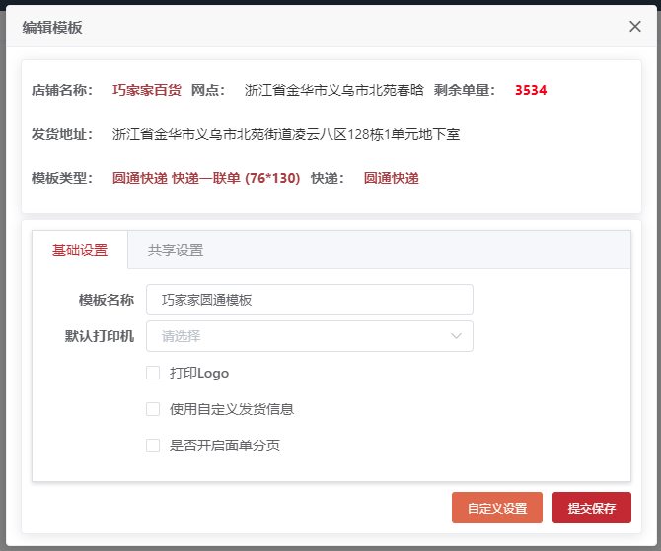
Task: Toggle the 是否开启面单分页 checkbox
Action: point(153,446)
